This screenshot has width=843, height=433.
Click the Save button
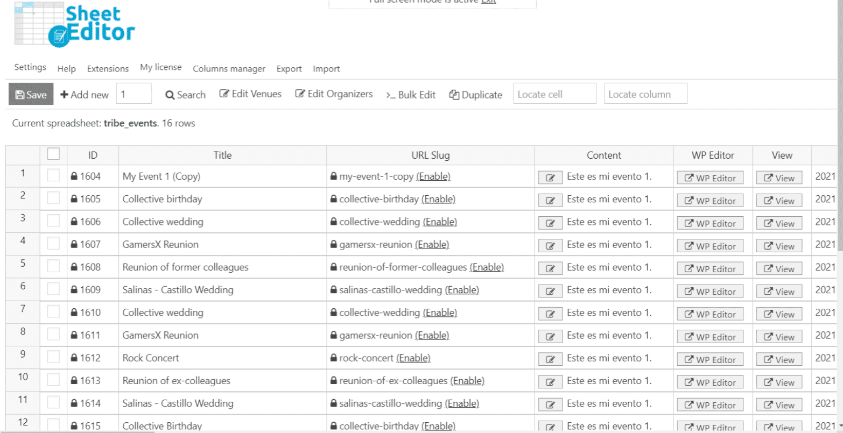pyautogui.click(x=31, y=94)
